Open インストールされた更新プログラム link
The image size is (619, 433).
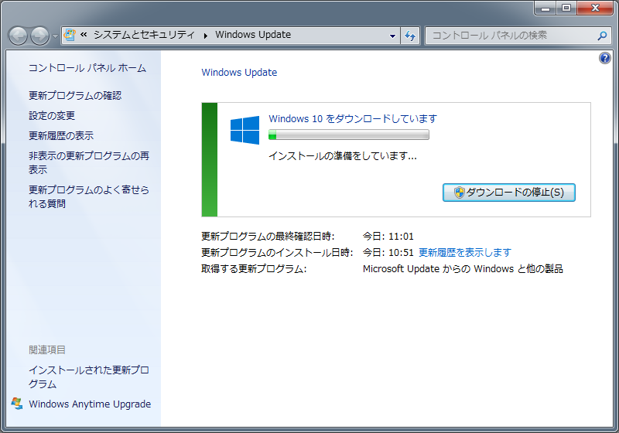[x=89, y=377]
